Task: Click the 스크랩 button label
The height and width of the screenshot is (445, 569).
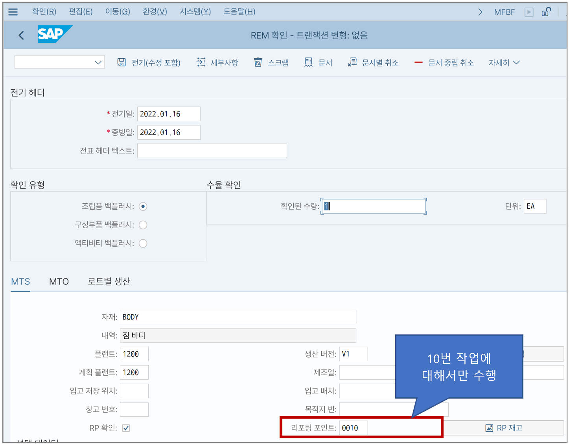Action: click(278, 63)
